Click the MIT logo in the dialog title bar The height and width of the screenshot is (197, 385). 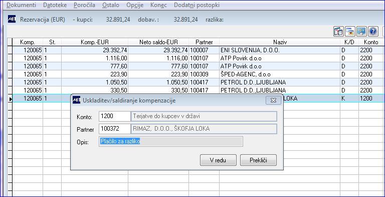[76, 100]
